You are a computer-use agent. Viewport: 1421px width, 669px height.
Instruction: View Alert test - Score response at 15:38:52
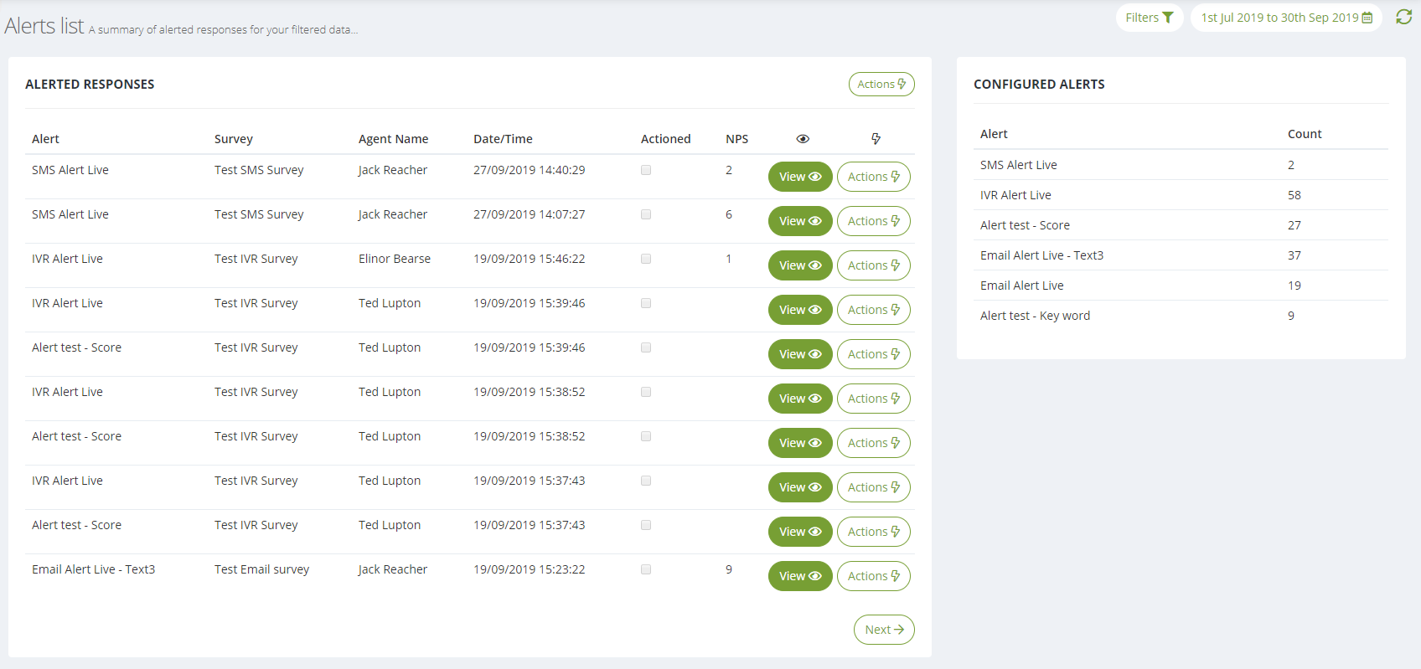pos(800,443)
